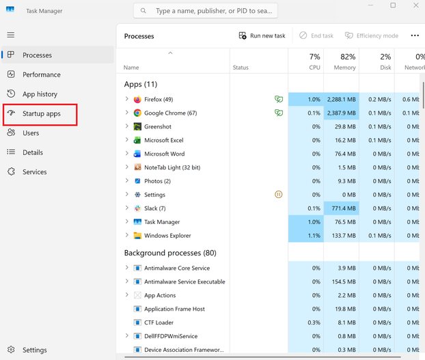425x360 pixels.
Task: Open the Details page
Action: coord(57,152)
